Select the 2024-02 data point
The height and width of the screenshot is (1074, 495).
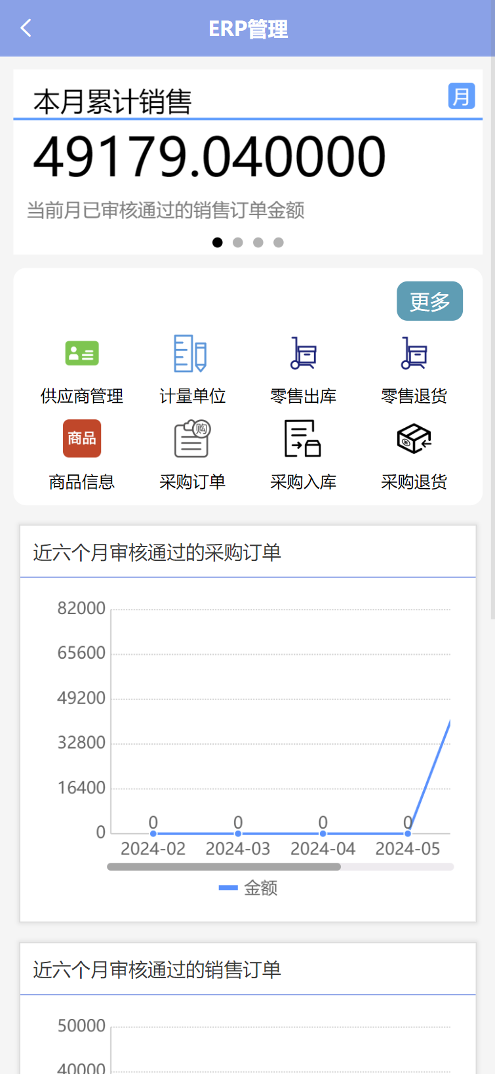click(x=153, y=833)
